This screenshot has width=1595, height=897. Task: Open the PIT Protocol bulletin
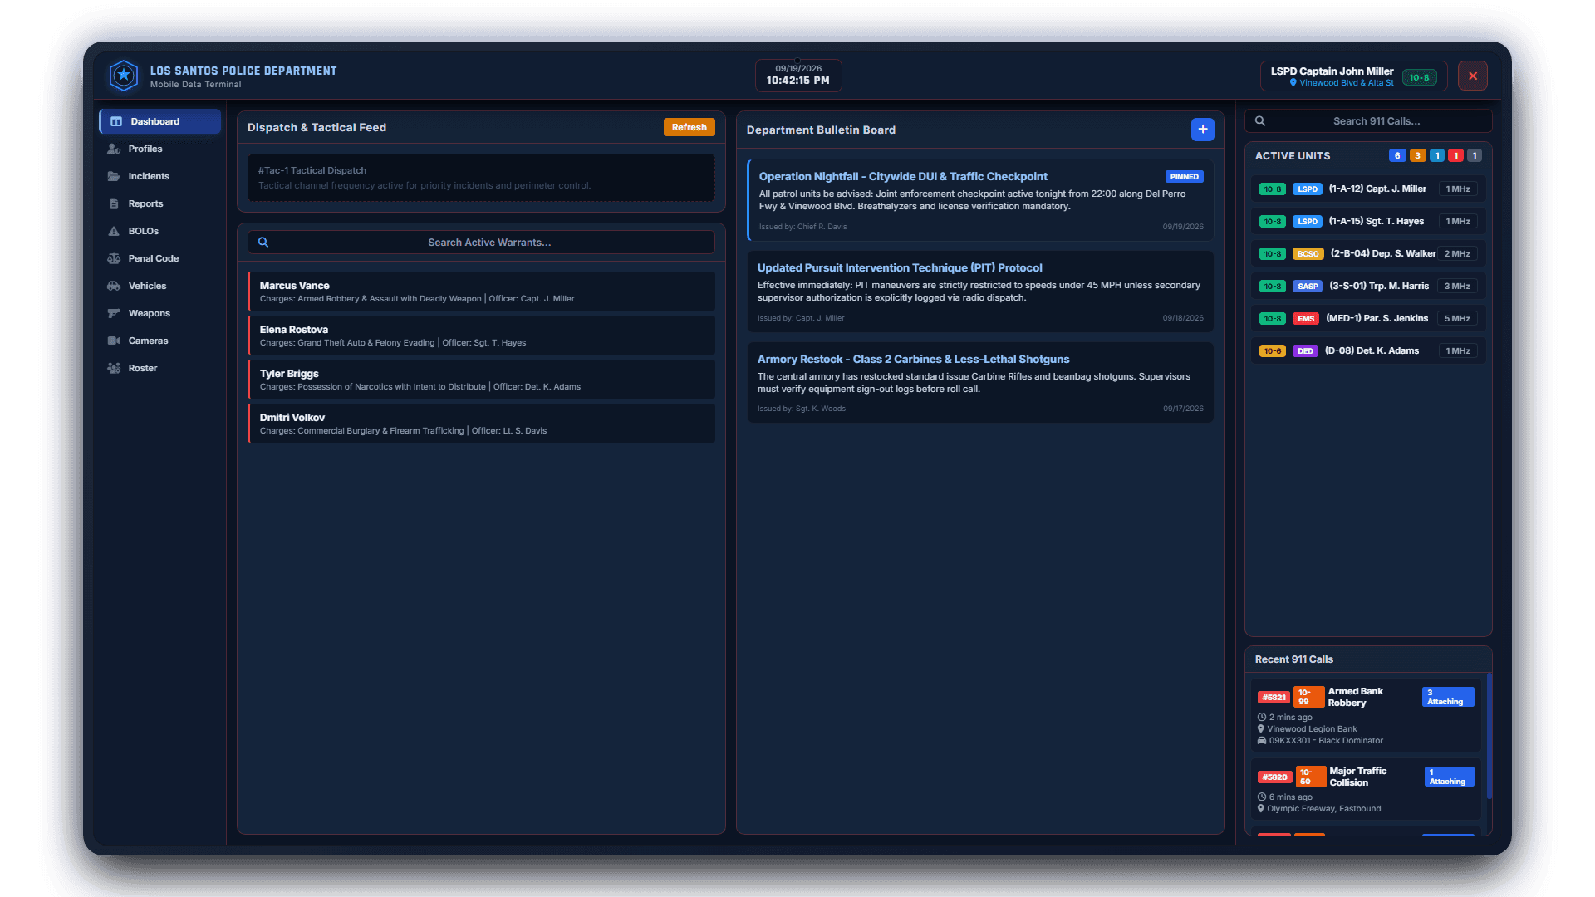click(x=980, y=292)
